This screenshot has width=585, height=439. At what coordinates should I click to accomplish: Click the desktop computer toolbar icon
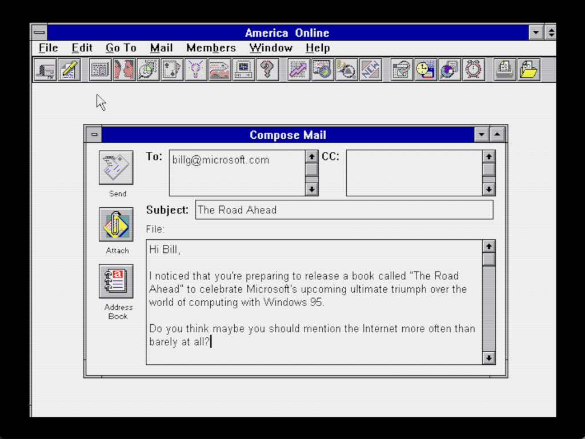[243, 70]
